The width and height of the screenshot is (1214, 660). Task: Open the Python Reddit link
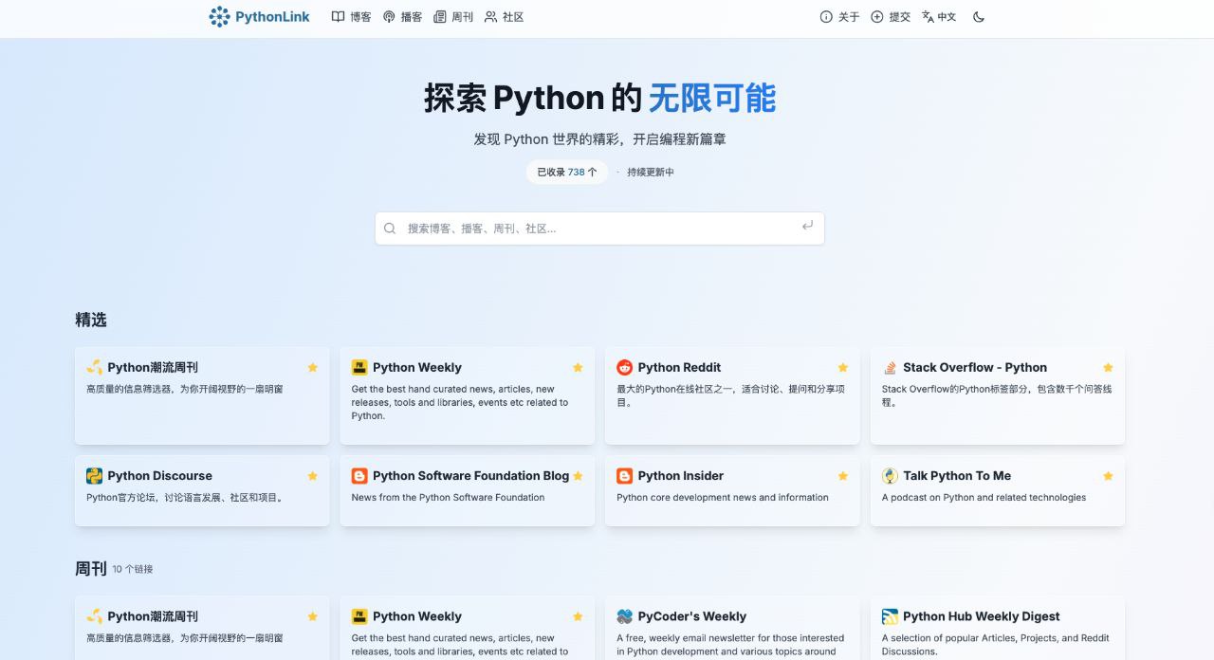(679, 367)
